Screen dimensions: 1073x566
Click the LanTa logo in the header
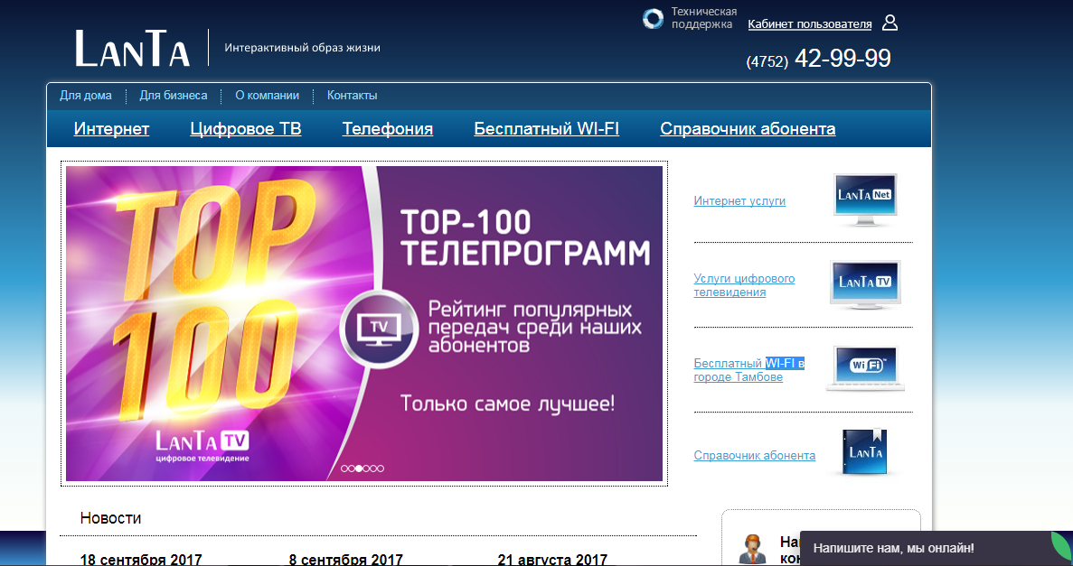pos(132,49)
